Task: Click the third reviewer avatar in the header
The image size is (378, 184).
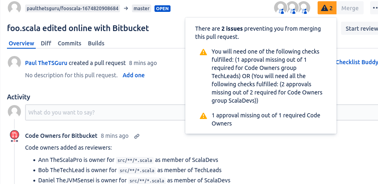Action: coord(304,8)
